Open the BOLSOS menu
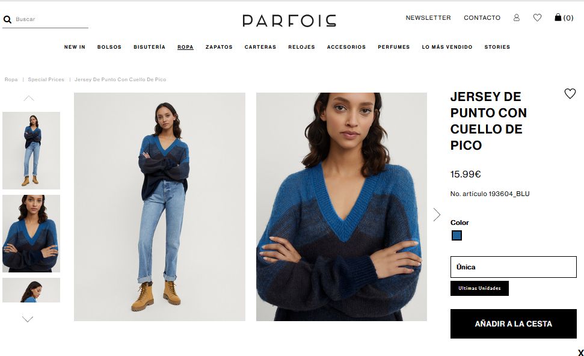 pyautogui.click(x=109, y=47)
